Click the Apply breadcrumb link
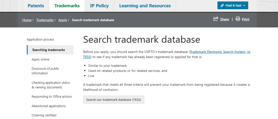Viewport: 278px width, 119px height. click(x=63, y=20)
